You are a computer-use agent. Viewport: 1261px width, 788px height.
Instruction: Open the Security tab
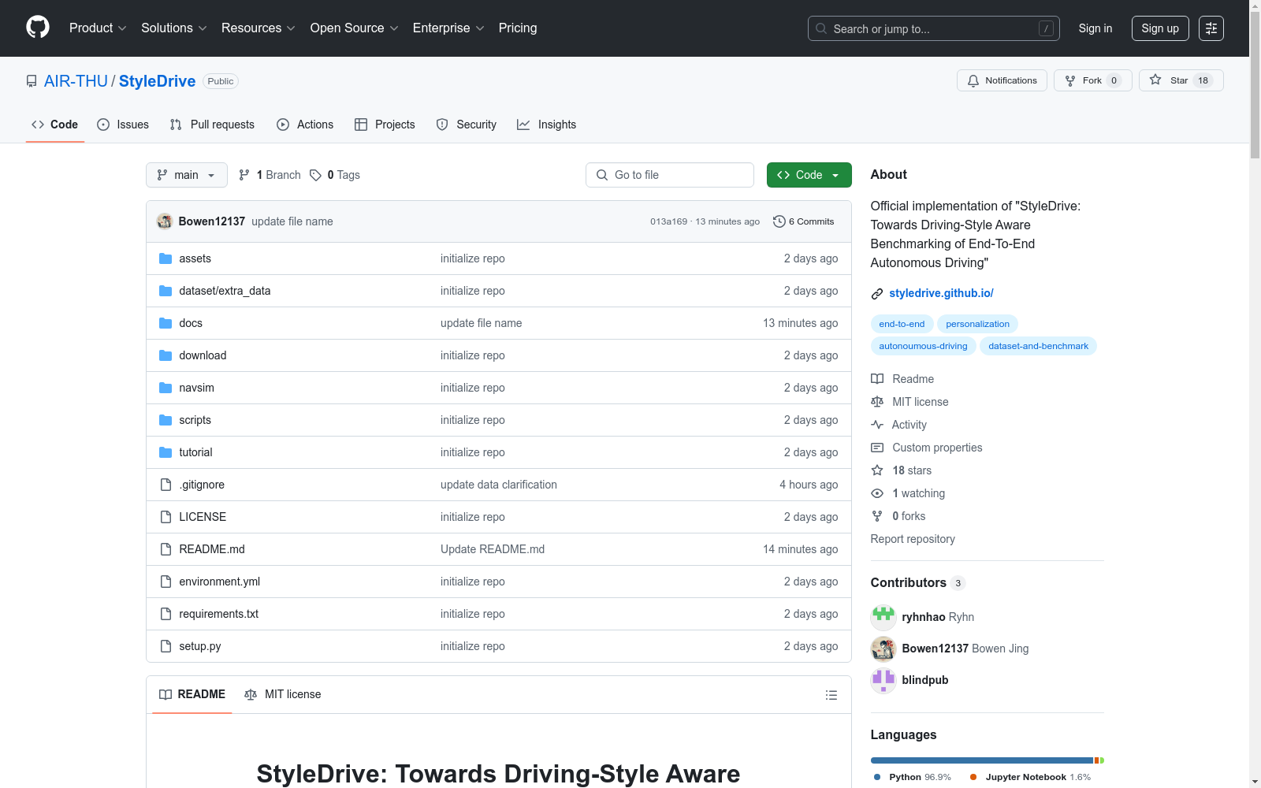tap(467, 125)
